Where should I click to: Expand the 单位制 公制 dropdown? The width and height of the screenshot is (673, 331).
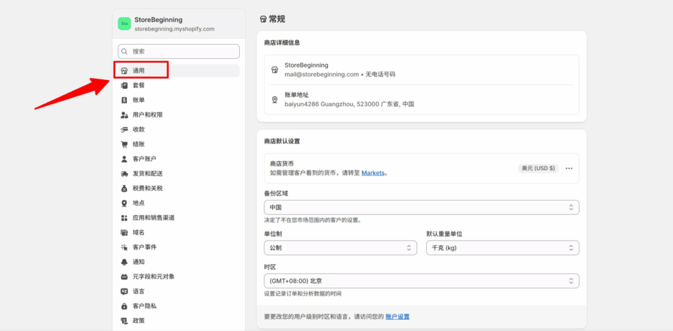click(340, 248)
